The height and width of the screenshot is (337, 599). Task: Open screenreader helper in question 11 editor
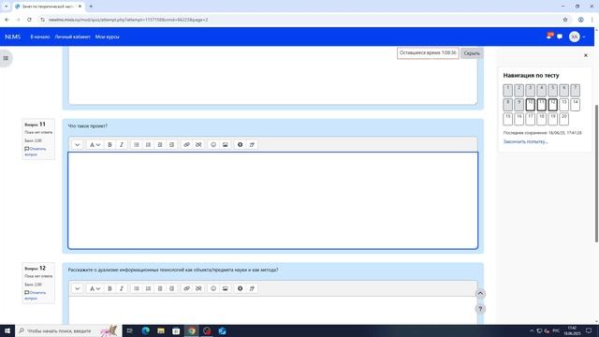252,145
